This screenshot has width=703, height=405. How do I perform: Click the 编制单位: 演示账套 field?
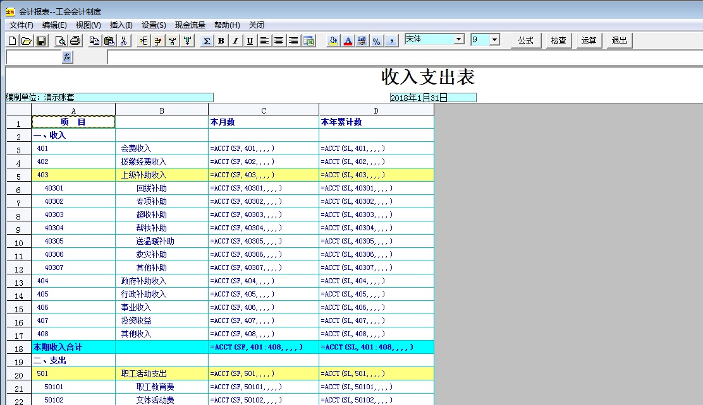pyautogui.click(x=109, y=98)
